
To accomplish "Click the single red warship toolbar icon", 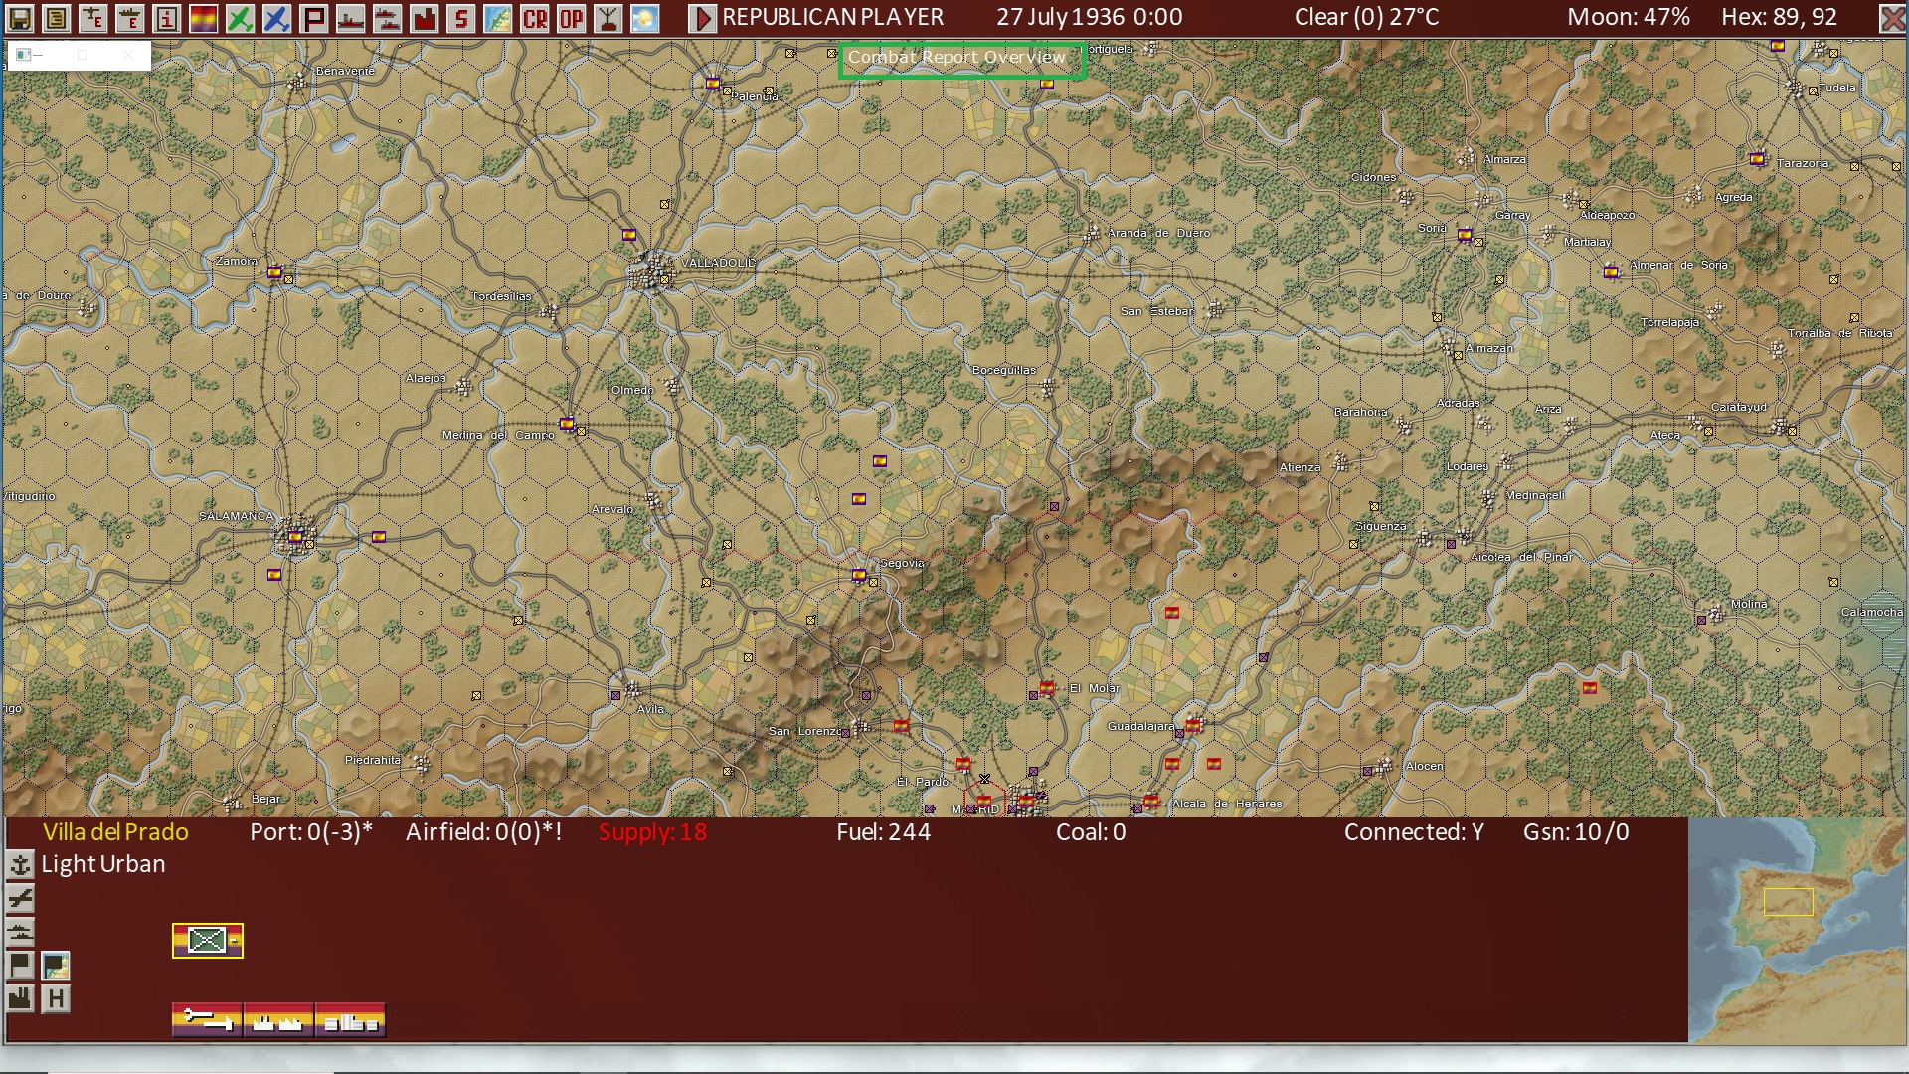I will (351, 18).
